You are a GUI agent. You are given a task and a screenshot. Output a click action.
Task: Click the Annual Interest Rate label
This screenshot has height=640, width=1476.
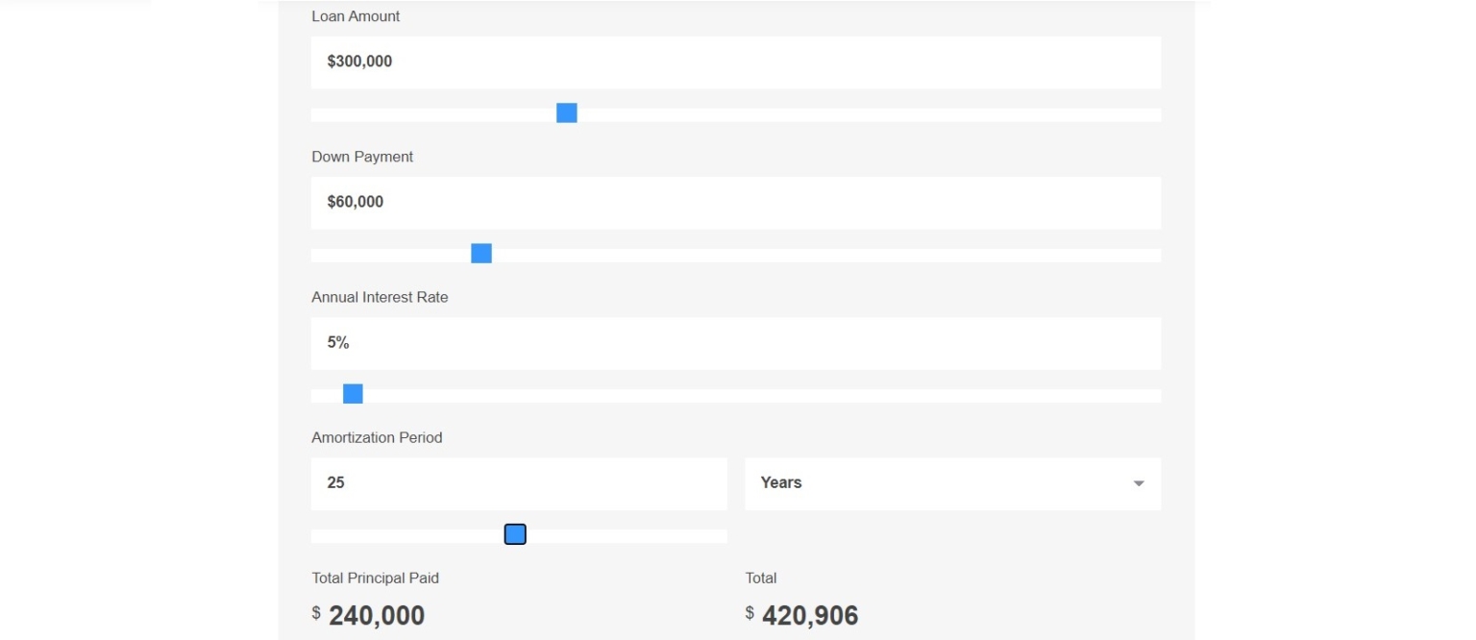click(380, 297)
